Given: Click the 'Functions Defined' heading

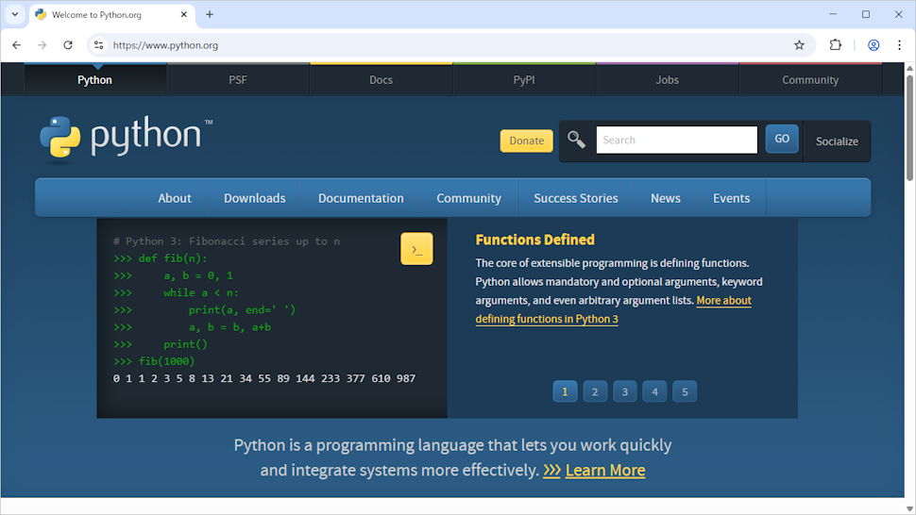Looking at the screenshot, I should 535,240.
